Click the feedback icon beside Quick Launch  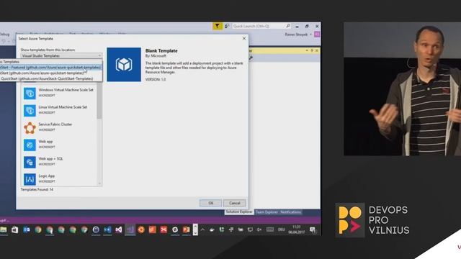click(x=227, y=26)
